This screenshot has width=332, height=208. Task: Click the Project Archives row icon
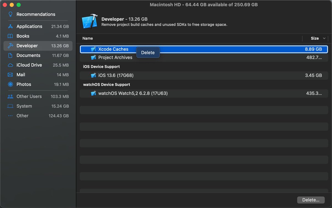(x=94, y=58)
